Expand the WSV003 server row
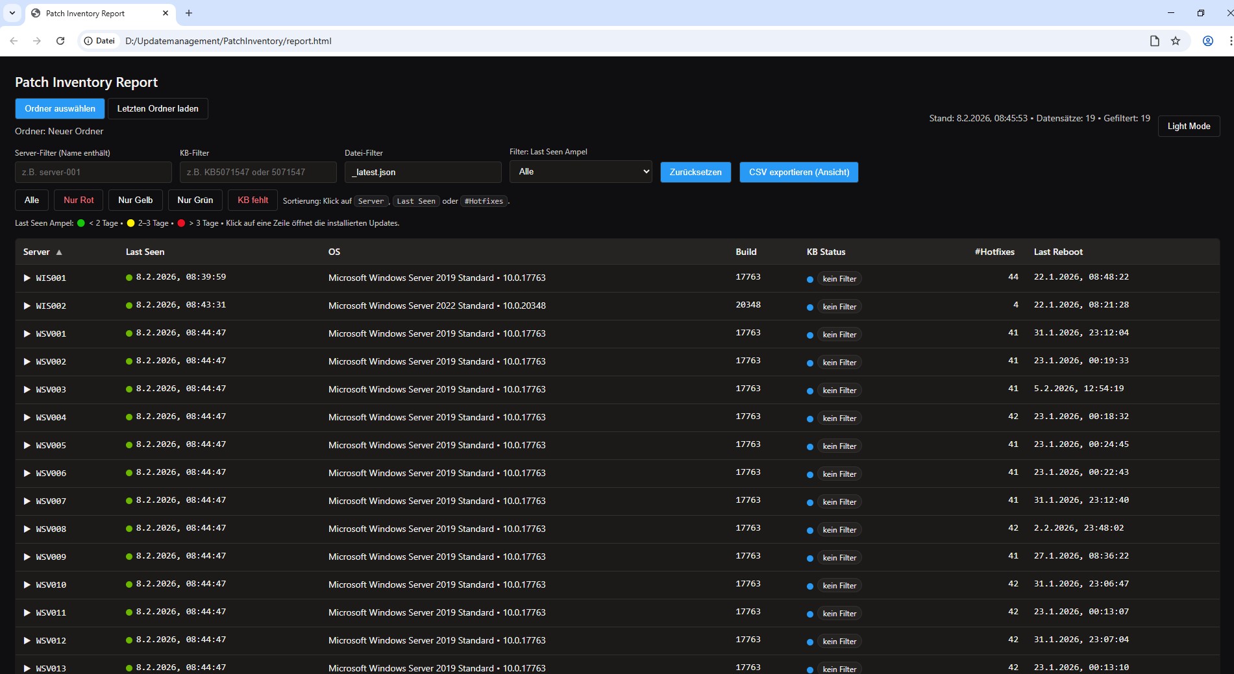 pyautogui.click(x=27, y=389)
